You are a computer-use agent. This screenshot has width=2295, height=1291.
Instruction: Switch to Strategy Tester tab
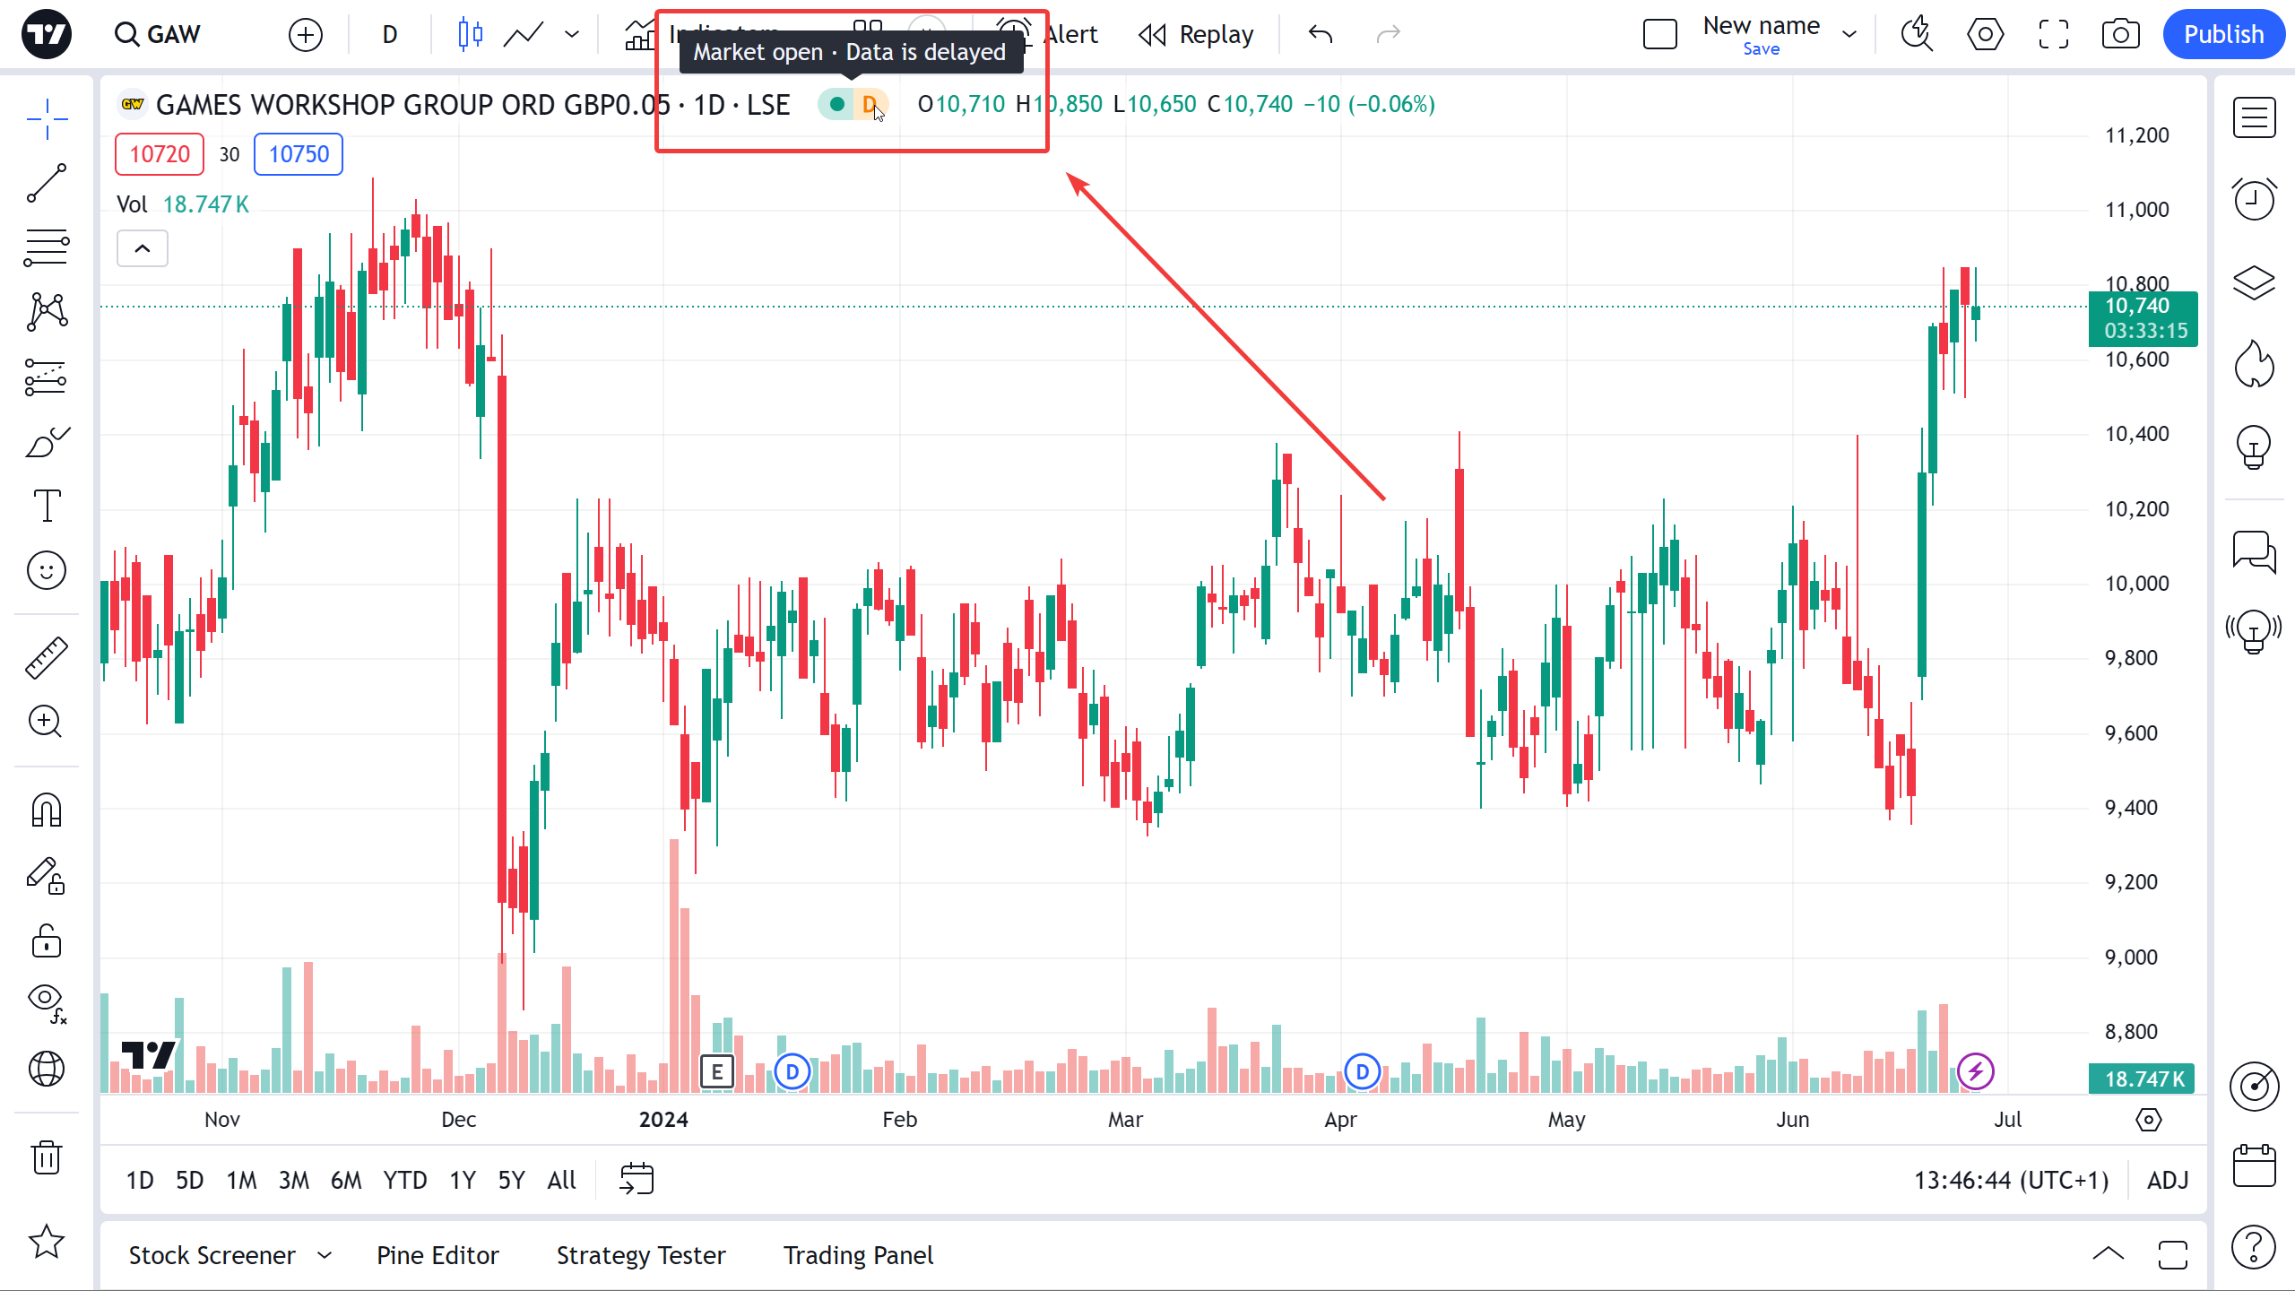click(641, 1255)
